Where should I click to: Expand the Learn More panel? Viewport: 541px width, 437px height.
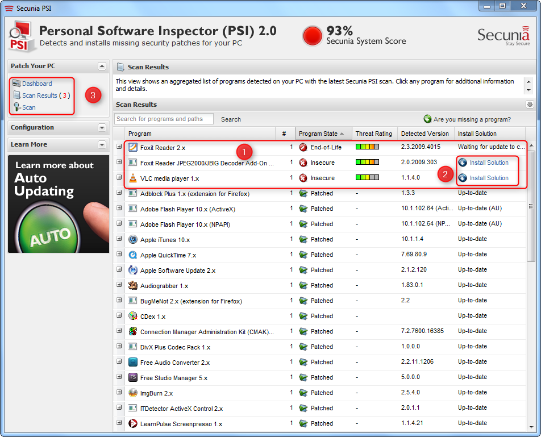tap(102, 145)
